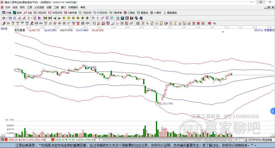The image size is (275, 148).
Task: Click the yin-yang symbol icon
Action: [210, 24]
